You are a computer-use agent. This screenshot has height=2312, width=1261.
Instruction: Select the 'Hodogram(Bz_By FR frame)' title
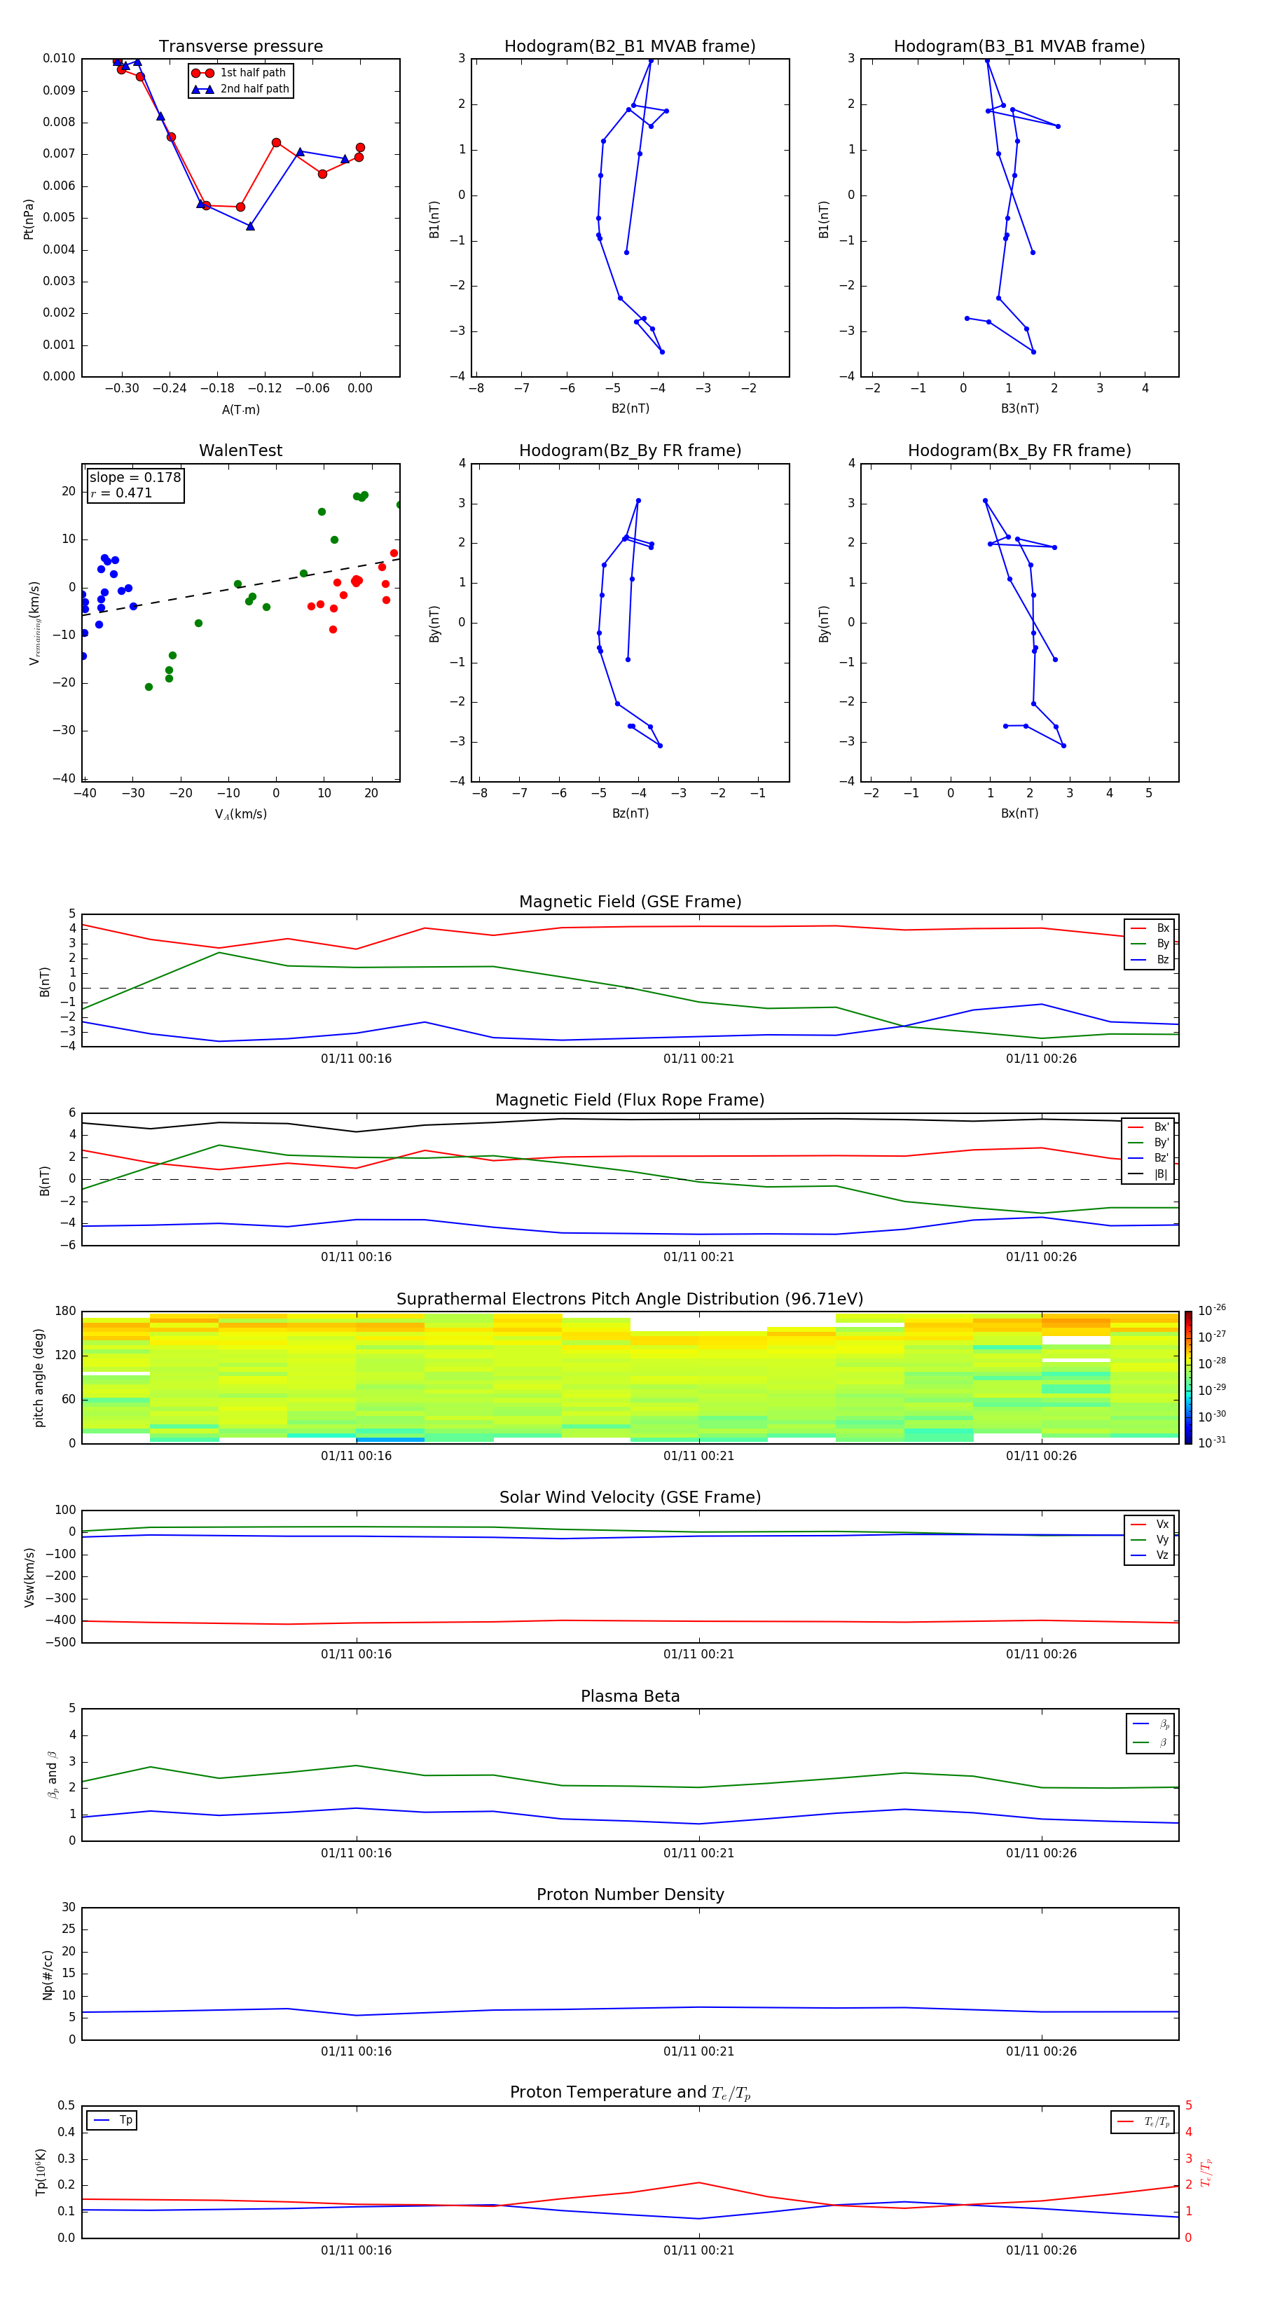tap(630, 450)
